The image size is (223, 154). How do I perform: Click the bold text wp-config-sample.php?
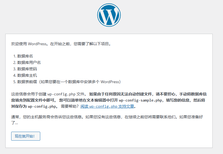[x=140, y=100]
